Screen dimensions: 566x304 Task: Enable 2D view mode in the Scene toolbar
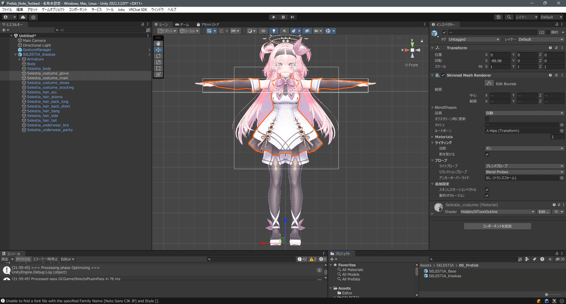click(263, 31)
